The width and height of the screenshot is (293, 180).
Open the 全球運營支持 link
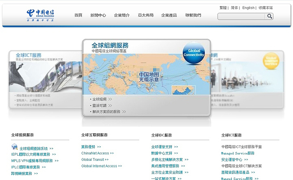162,147
